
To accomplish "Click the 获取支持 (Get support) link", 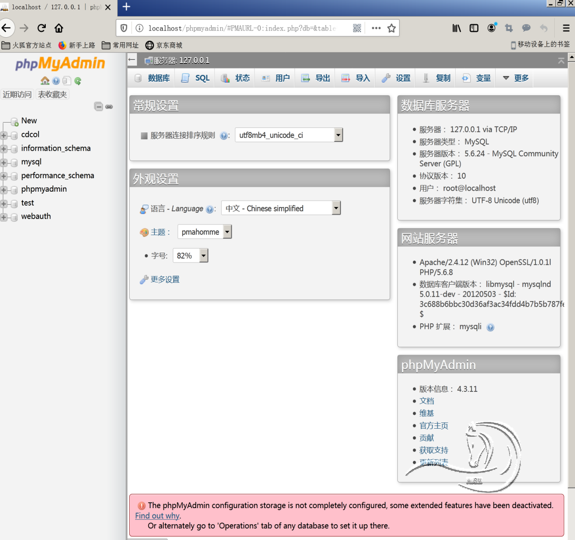I will click(x=434, y=450).
